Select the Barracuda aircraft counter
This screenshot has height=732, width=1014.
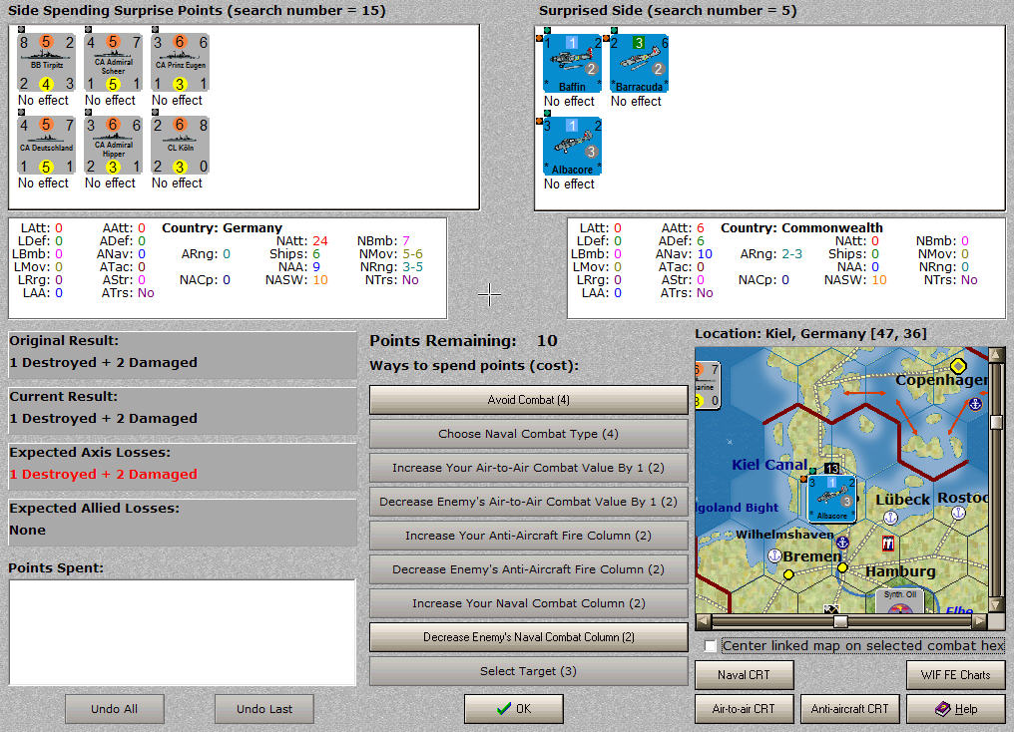pos(639,63)
